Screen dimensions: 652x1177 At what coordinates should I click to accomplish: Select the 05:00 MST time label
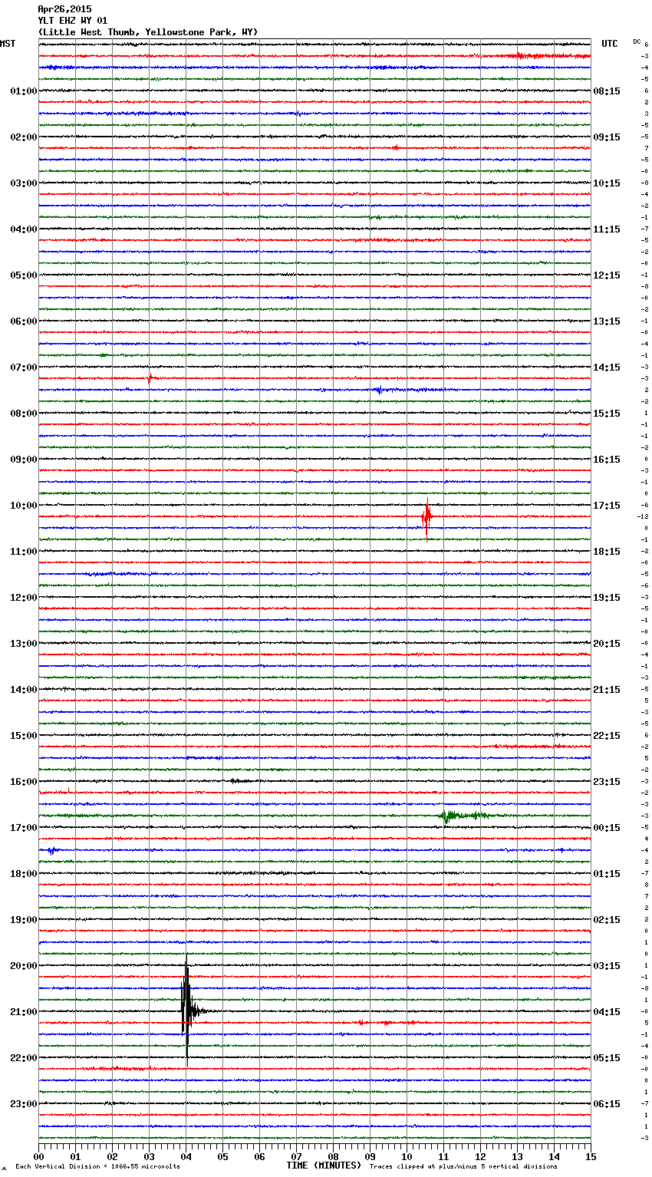pyautogui.click(x=24, y=275)
